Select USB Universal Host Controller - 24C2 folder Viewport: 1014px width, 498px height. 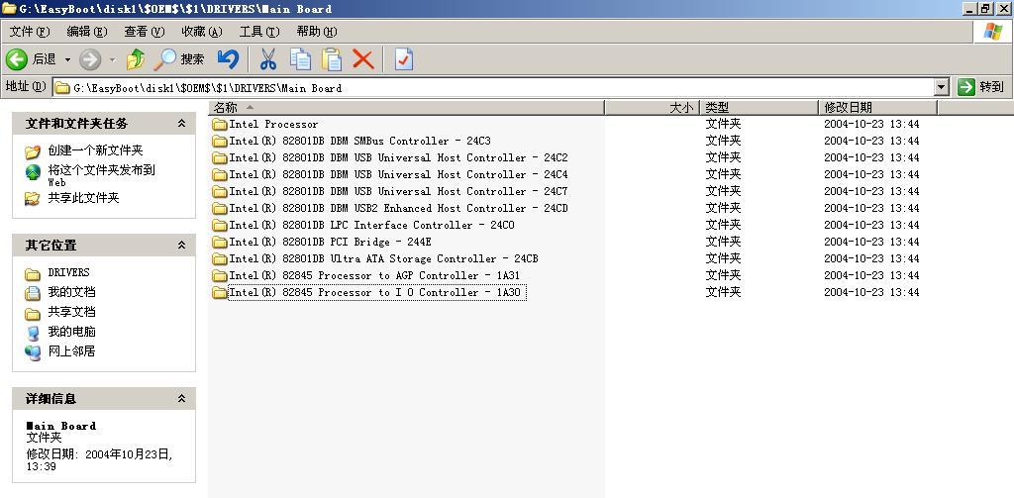(x=398, y=157)
